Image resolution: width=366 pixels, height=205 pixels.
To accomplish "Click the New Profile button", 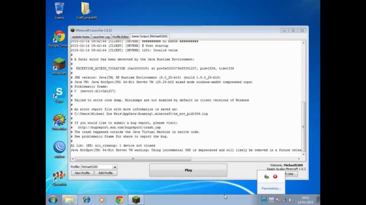I will click(82, 173).
